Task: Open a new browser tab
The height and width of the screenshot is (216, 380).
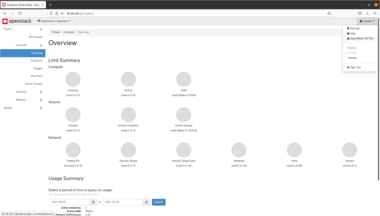Action: click(x=51, y=5)
